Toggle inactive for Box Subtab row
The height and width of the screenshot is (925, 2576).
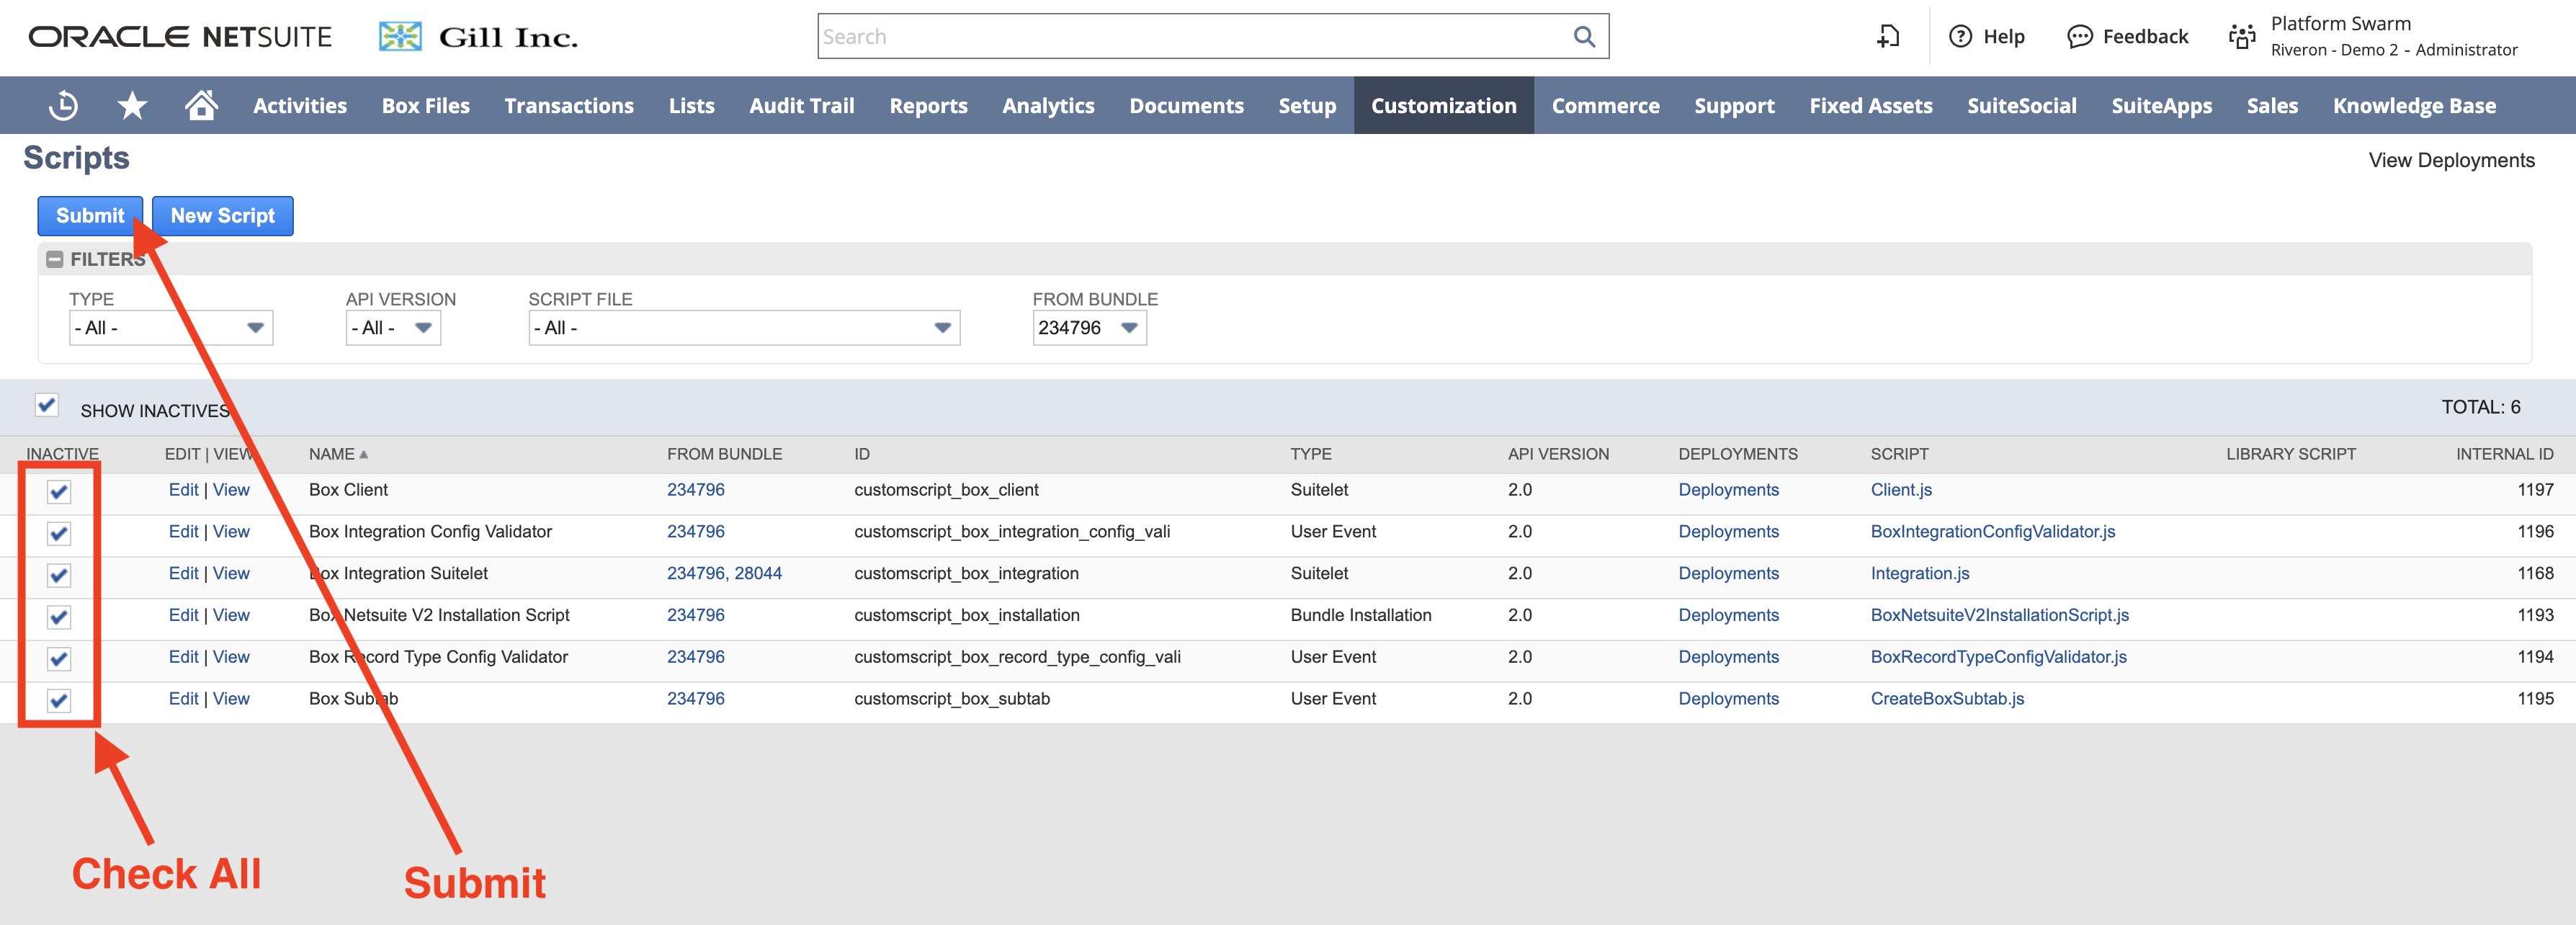(x=59, y=700)
